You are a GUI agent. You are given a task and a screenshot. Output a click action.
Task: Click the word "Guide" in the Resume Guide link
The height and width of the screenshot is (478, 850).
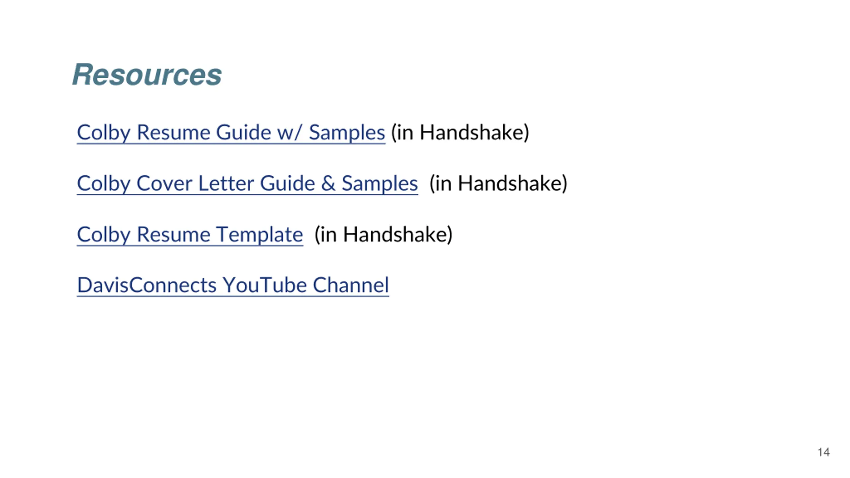(x=243, y=133)
